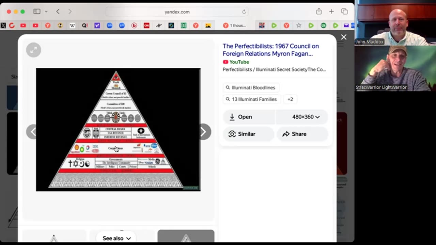Viewport: 436px width, 245px height.
Task: Open the 480×360 size dropdown
Action: click(x=302, y=117)
